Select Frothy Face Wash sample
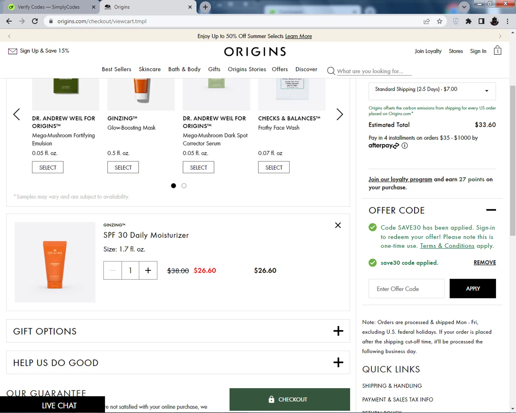The height and width of the screenshot is (413, 516). (x=274, y=167)
